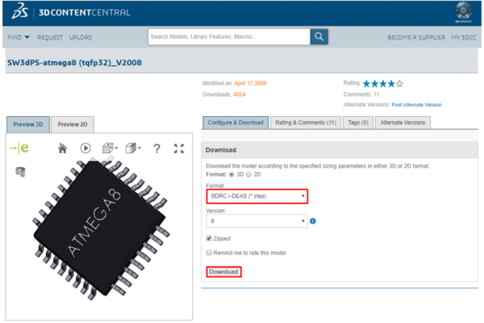Toggle the Zipped checkbox
This screenshot has height=323, width=484.
pyautogui.click(x=209, y=238)
